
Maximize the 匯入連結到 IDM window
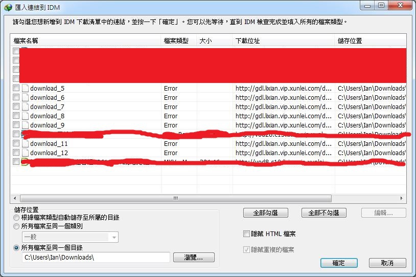(381, 5)
